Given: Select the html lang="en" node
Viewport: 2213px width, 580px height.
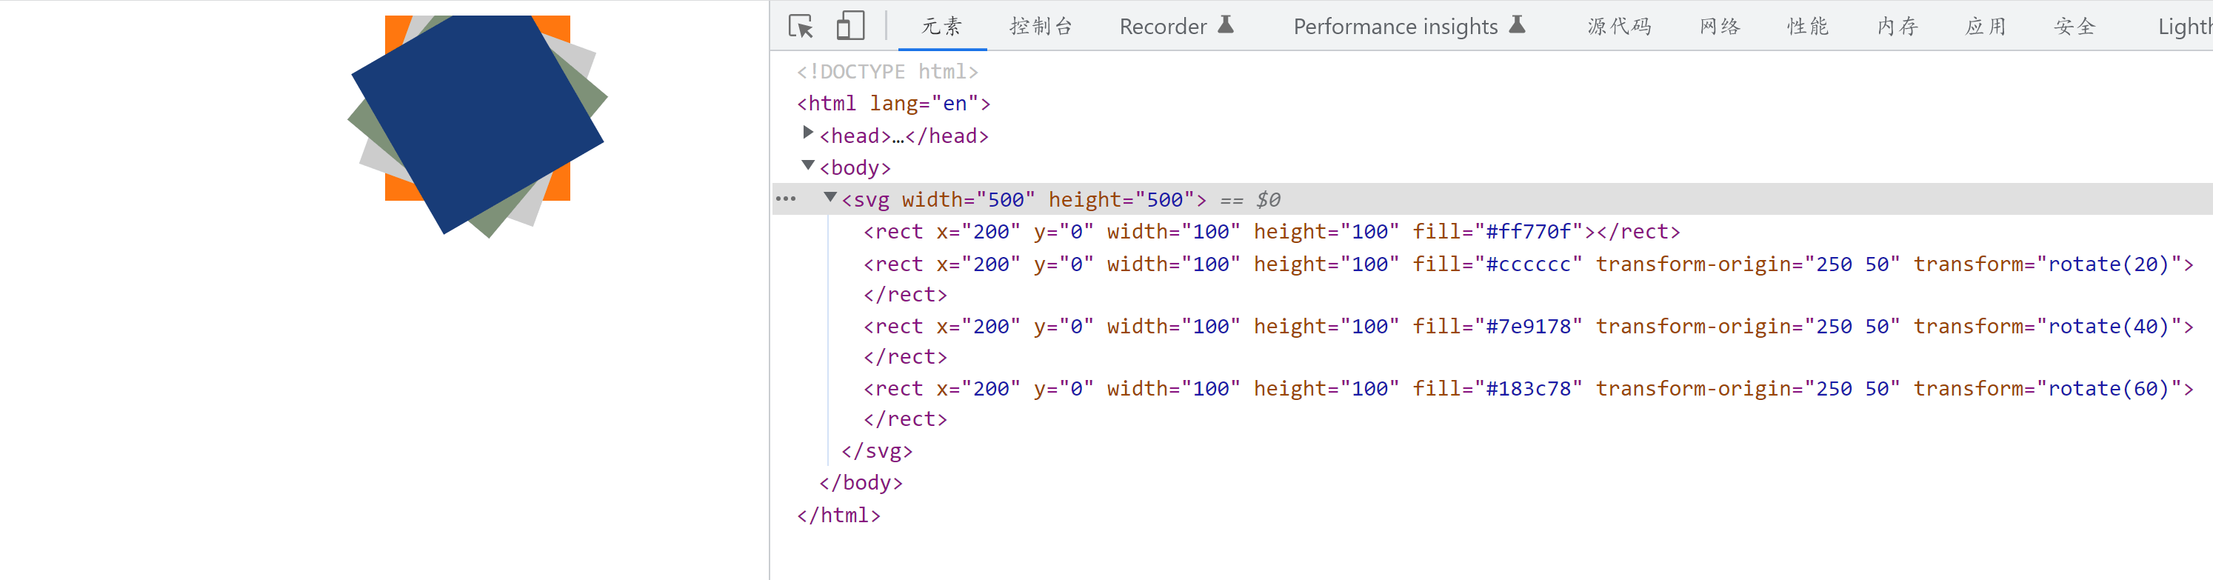Looking at the screenshot, I should click(x=893, y=103).
